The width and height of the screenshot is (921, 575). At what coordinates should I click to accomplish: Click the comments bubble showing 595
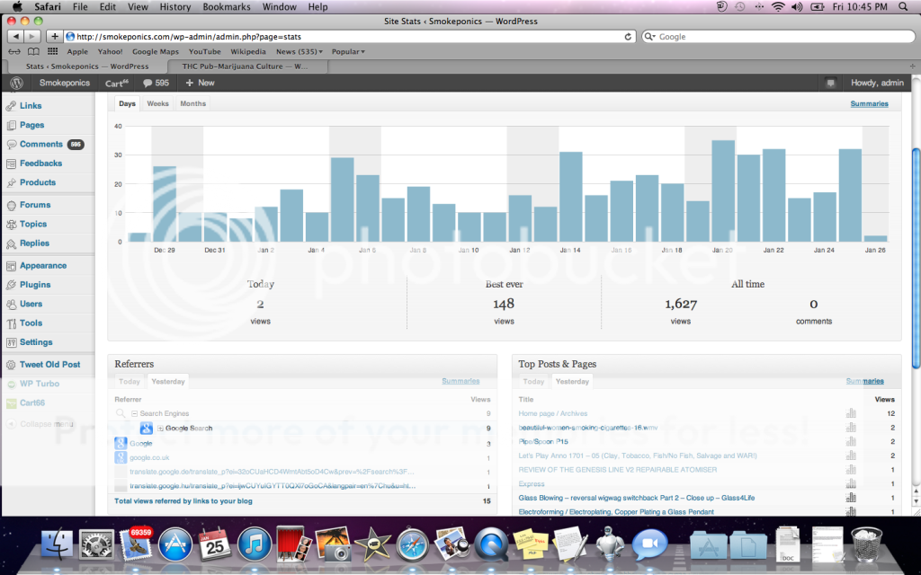pyautogui.click(x=156, y=83)
